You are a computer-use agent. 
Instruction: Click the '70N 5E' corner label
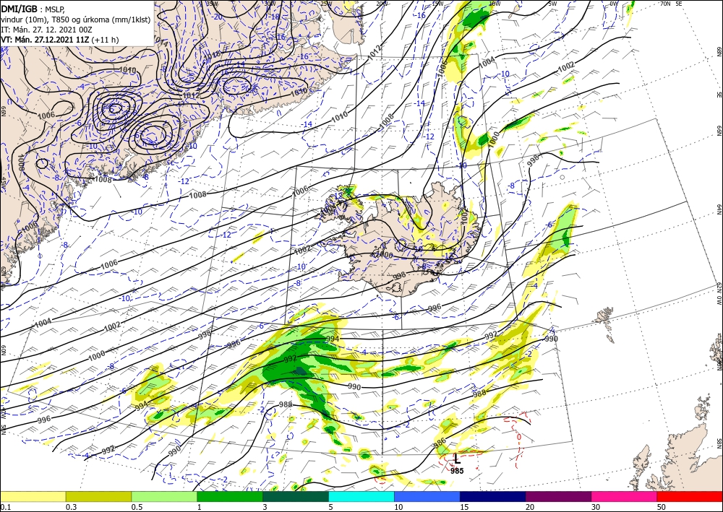672,4
